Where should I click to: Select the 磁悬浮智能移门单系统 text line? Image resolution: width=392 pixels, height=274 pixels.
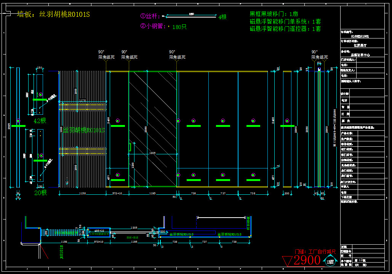pyautogui.click(x=285, y=22)
